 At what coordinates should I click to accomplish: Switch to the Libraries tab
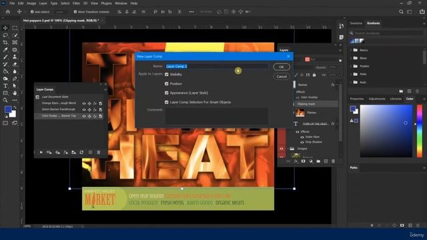tap(396, 99)
